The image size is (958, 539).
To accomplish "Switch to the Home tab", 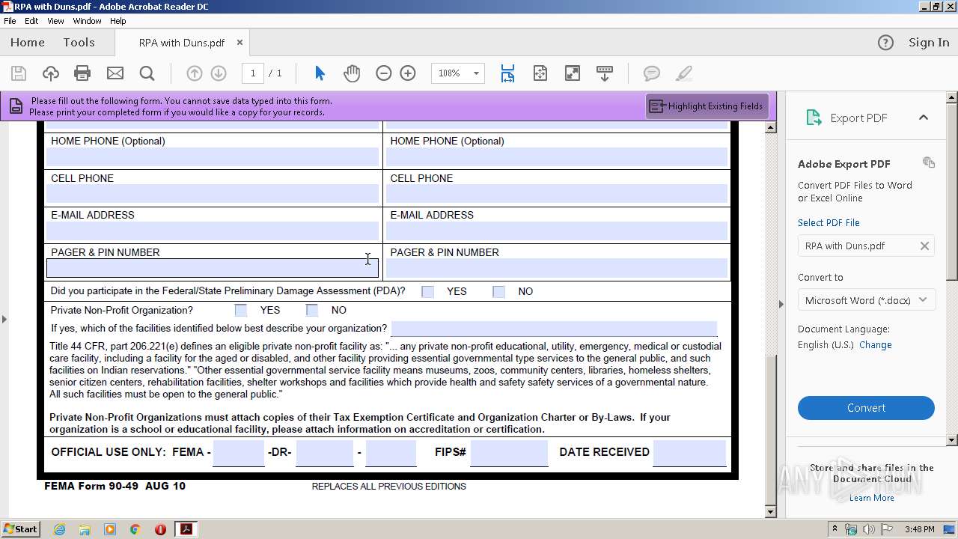I will point(28,43).
